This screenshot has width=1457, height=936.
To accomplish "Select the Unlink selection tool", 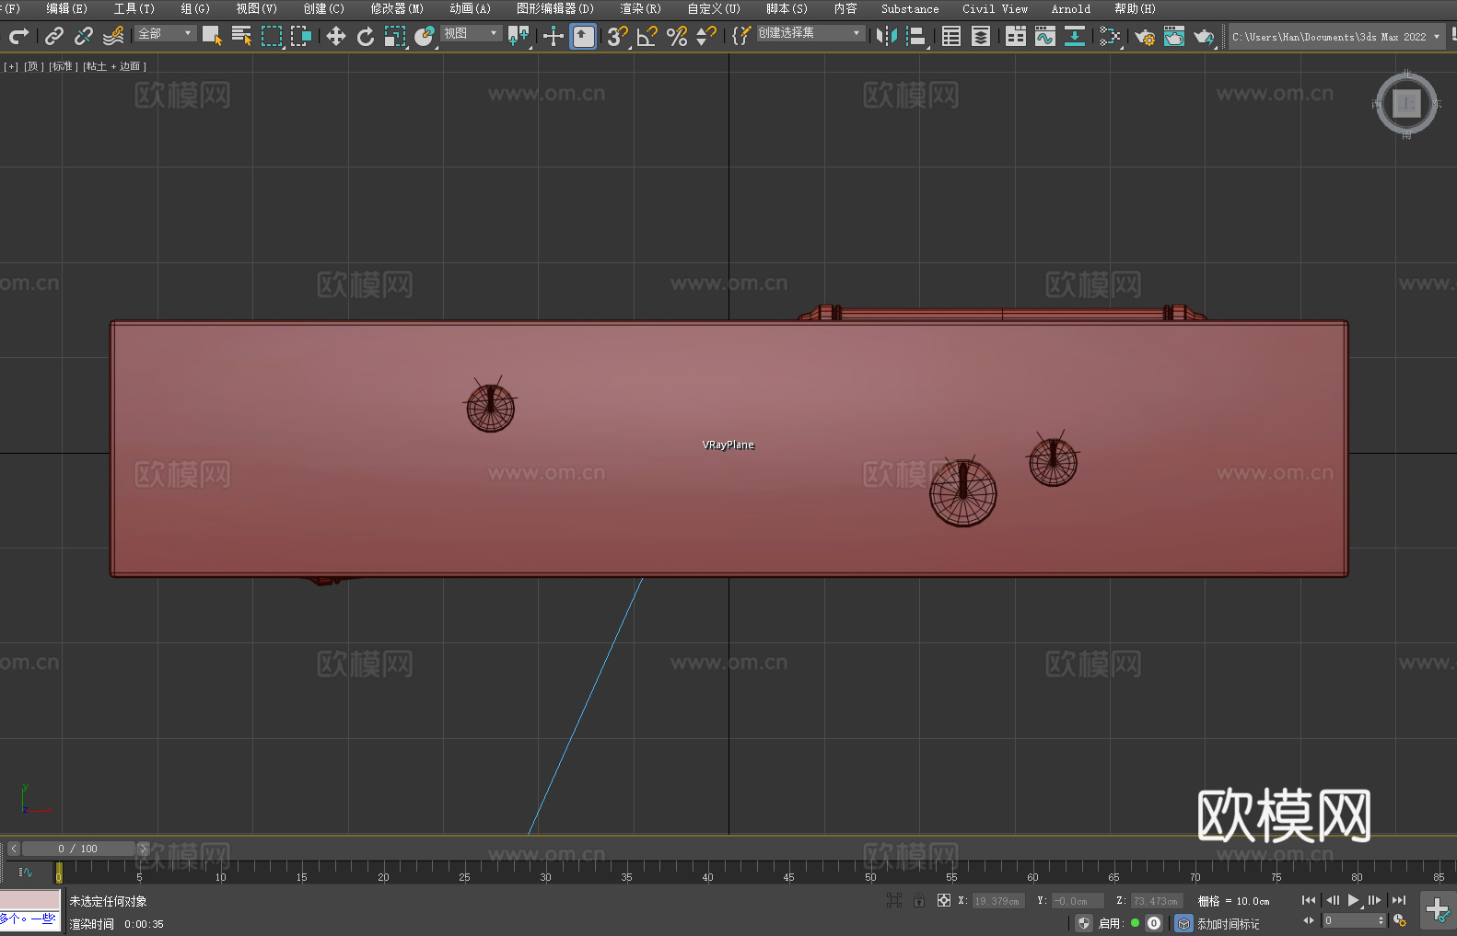I will click(x=84, y=36).
